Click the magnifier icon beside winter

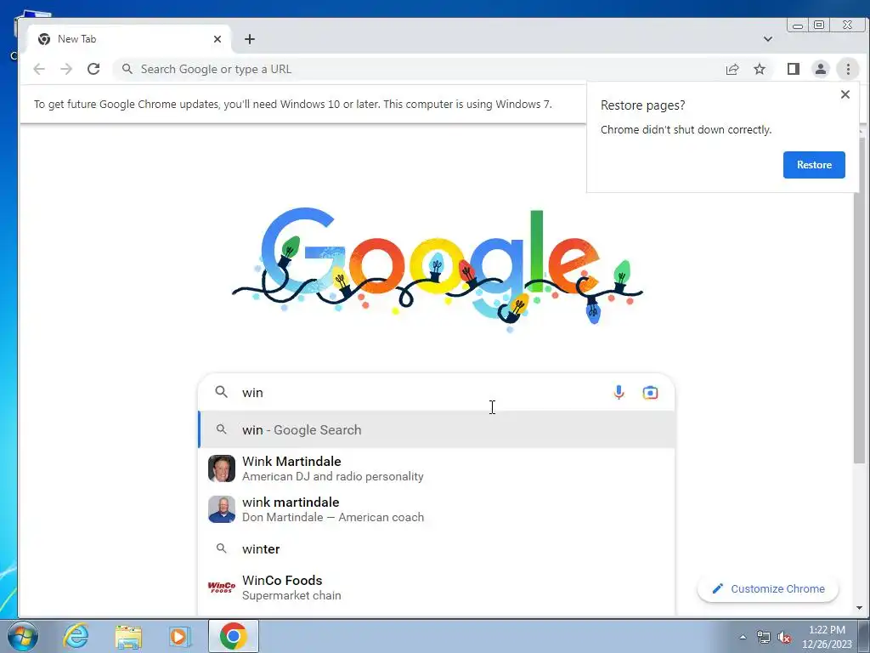[222, 548]
